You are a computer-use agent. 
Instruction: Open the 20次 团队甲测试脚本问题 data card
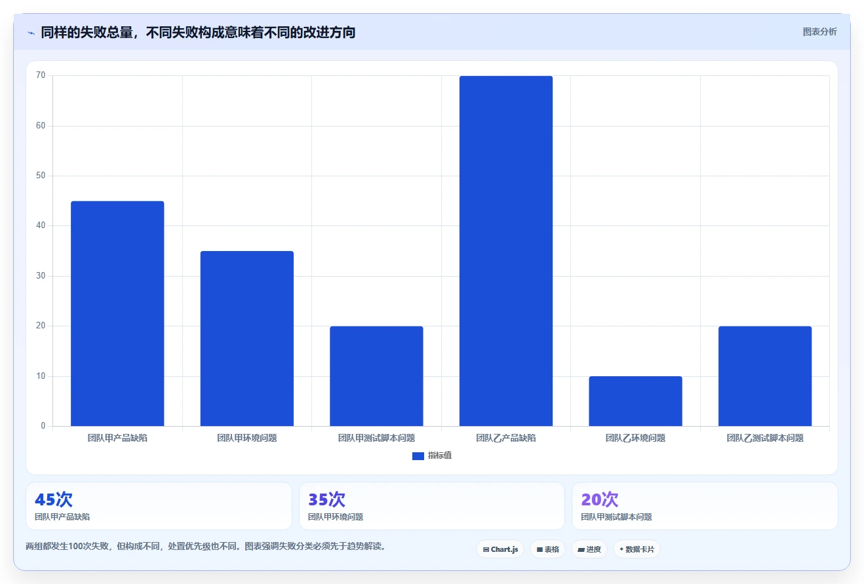click(x=705, y=506)
